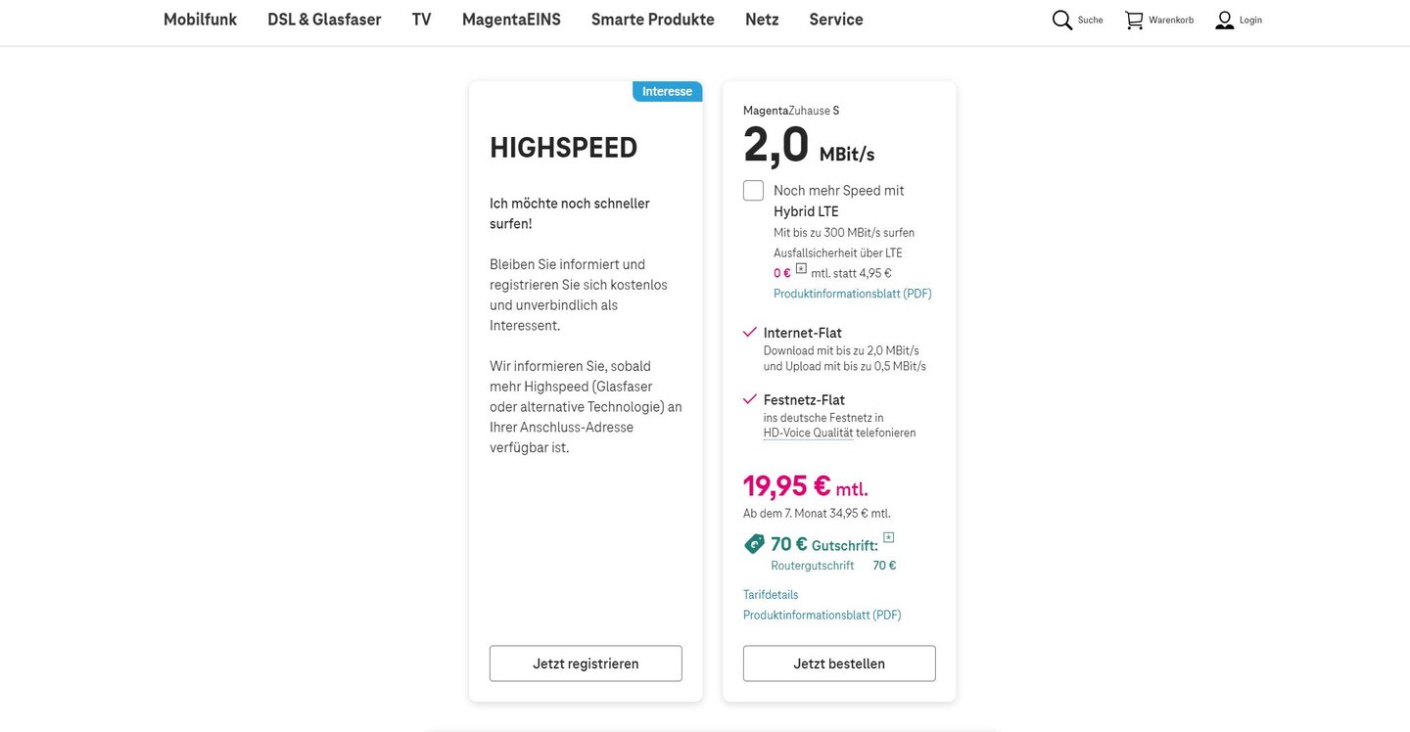Open Hybrid LTE Produktinformationsblatt PDF link
1410x732 pixels.
852,294
